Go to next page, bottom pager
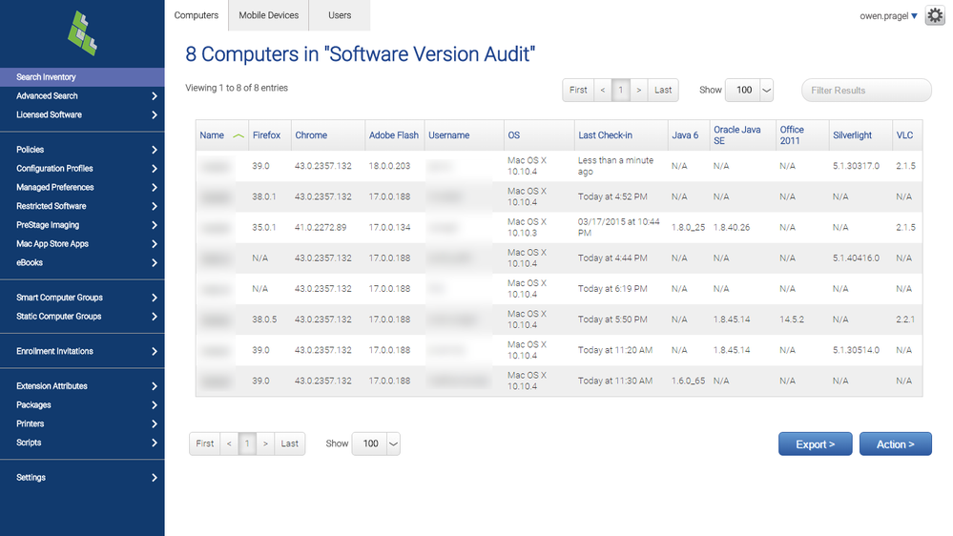 (x=265, y=443)
